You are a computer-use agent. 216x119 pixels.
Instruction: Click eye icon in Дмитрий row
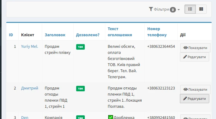pos(185,89)
